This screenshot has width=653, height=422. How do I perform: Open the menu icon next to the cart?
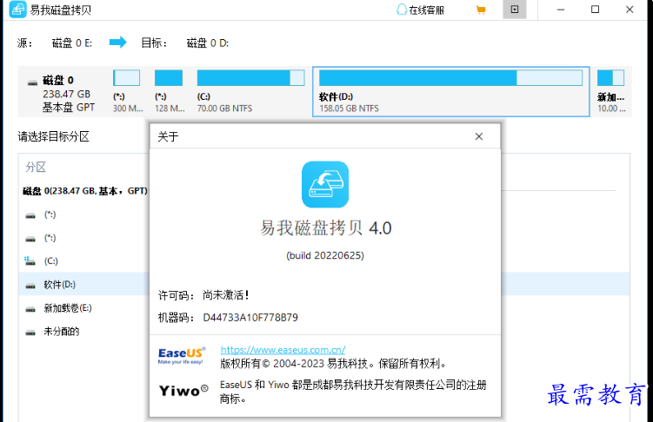pos(515,10)
